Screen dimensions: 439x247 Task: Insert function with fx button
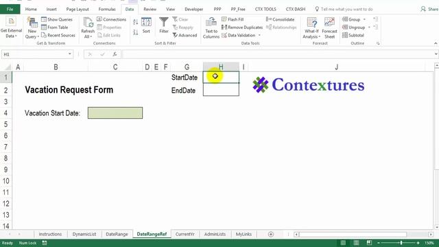(115, 54)
